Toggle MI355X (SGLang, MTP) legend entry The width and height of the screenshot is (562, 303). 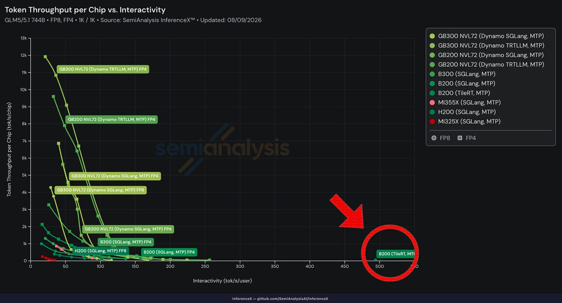click(x=465, y=103)
